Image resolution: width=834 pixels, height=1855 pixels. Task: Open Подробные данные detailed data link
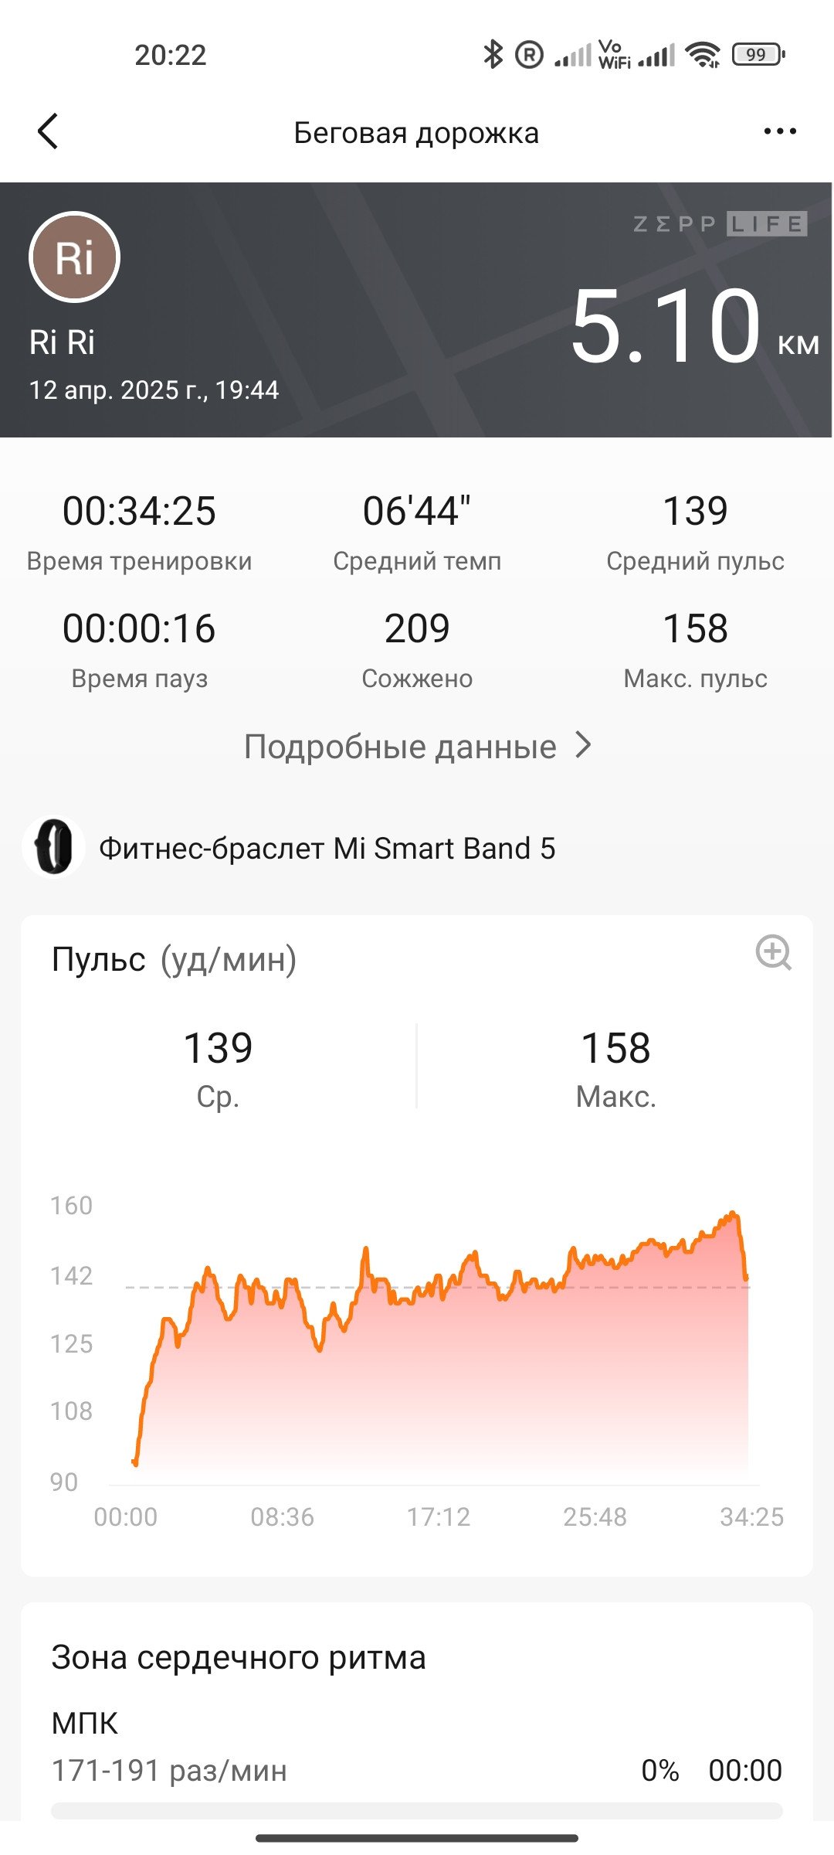pyautogui.click(x=417, y=746)
